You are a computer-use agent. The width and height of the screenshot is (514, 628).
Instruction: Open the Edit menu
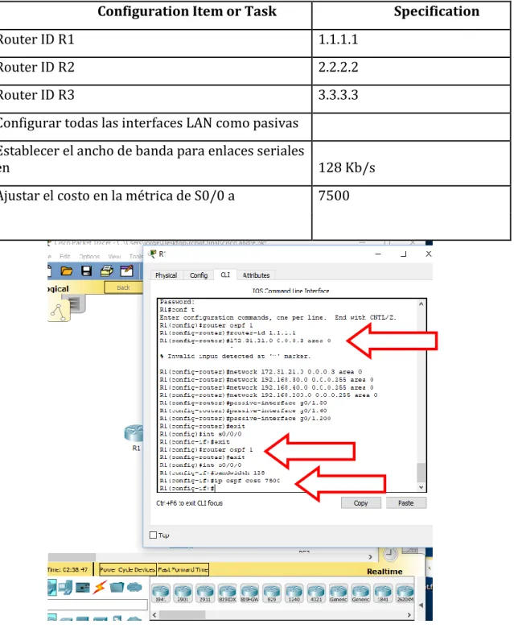click(65, 256)
